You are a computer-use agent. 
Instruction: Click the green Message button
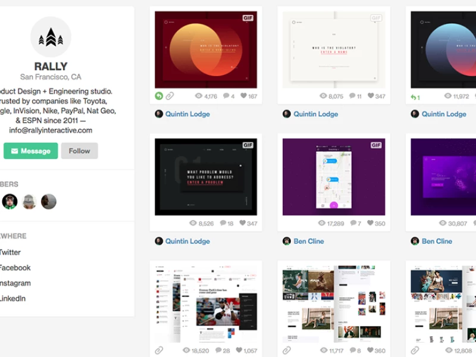click(x=31, y=151)
